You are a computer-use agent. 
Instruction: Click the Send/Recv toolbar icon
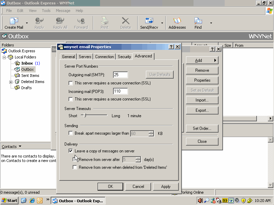149,21
